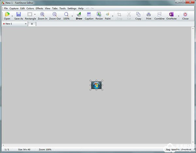
Task: Close the New 1 tab
Action: 26,24
